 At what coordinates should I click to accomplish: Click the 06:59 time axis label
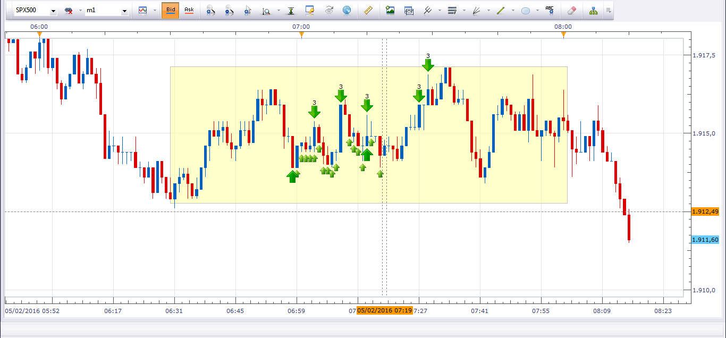click(296, 311)
